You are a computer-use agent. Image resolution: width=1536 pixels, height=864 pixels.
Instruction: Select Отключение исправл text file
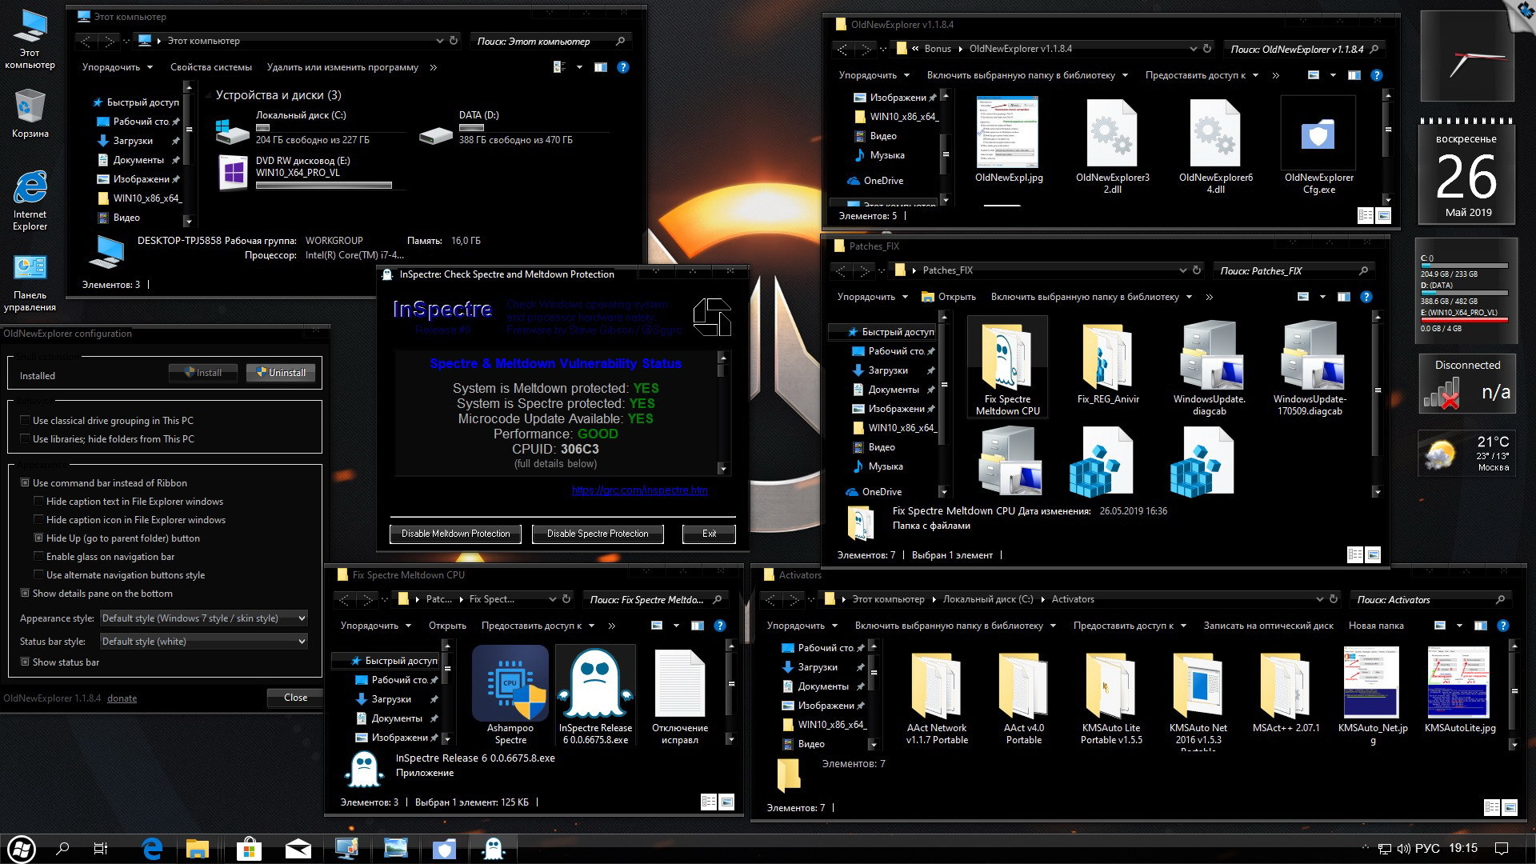pyautogui.click(x=680, y=695)
